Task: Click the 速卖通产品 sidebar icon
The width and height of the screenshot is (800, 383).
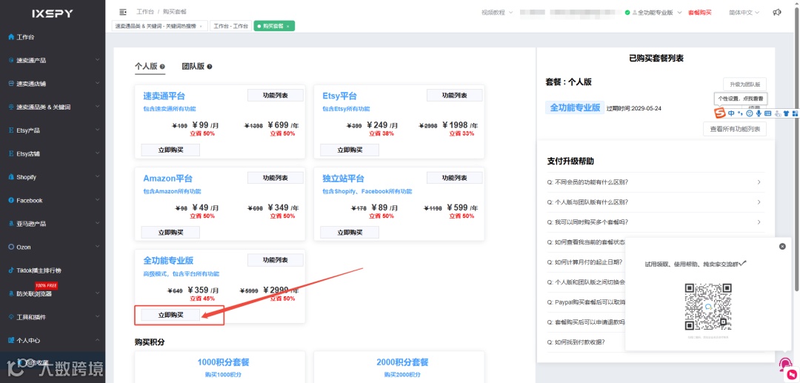Action: pyautogui.click(x=11, y=60)
